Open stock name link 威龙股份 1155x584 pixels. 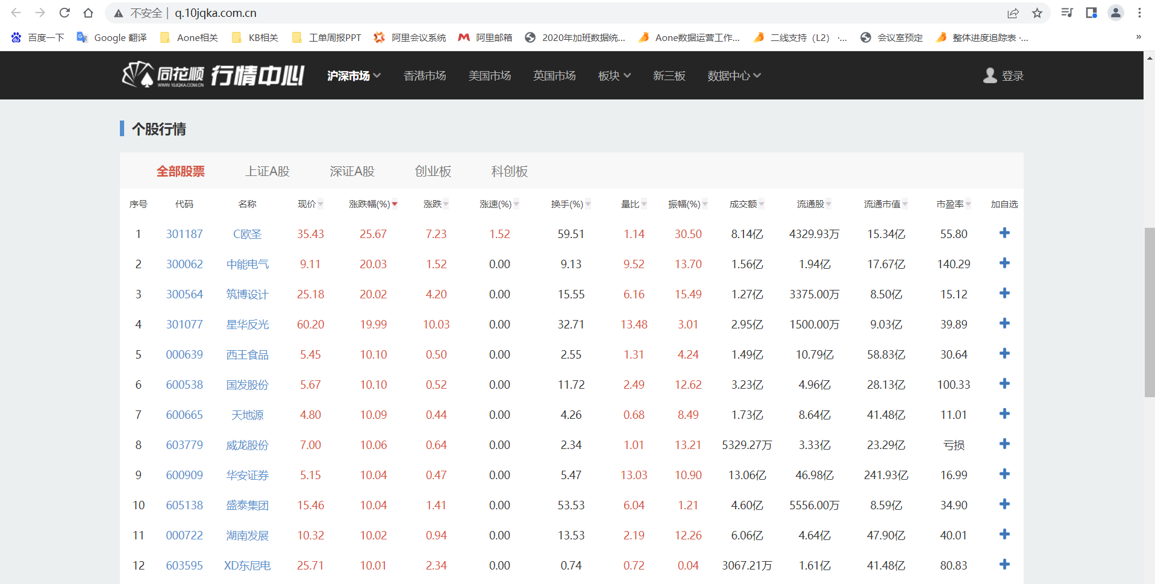click(248, 445)
